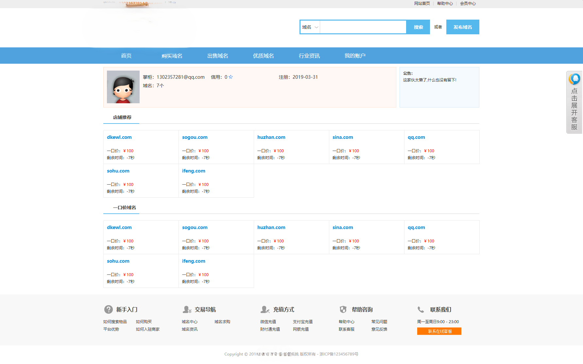
Task: Click the 联系我们 phone icon
Action: pos(421,309)
